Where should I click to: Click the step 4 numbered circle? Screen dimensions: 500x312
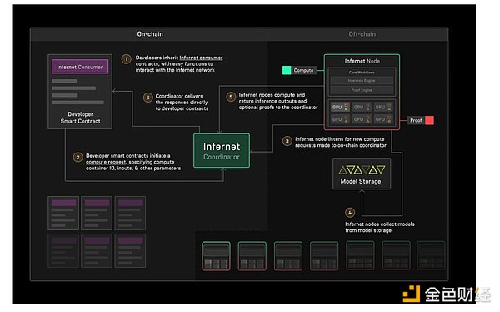click(350, 213)
